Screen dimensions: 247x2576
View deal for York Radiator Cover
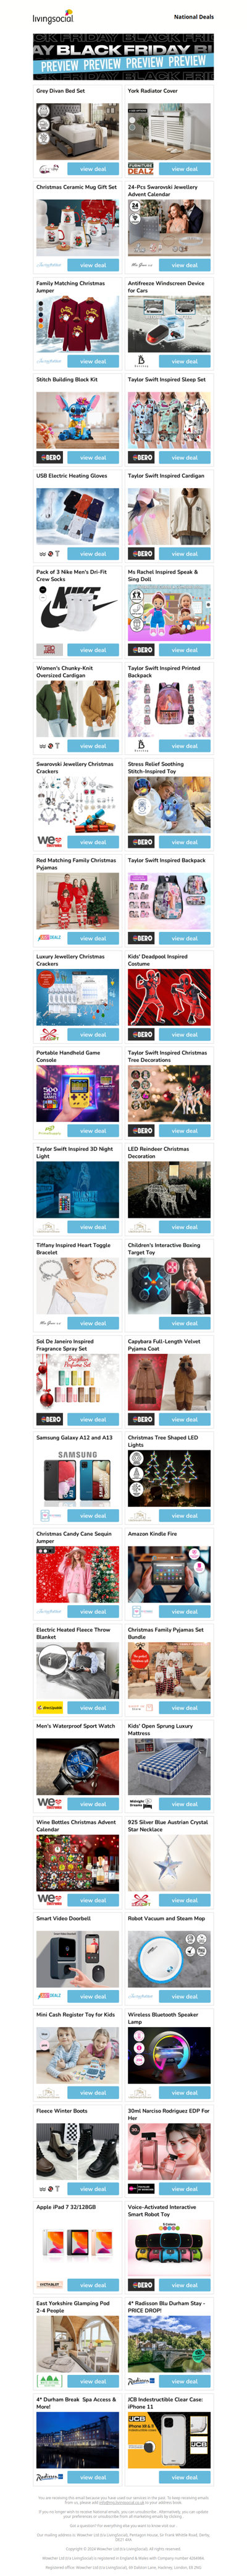tap(184, 169)
